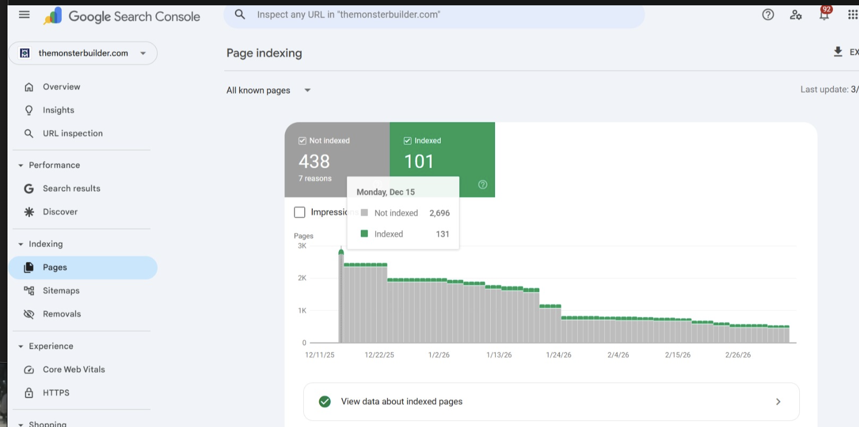Click the URL inspection magnifier icon
The height and width of the screenshot is (427, 859).
[29, 134]
